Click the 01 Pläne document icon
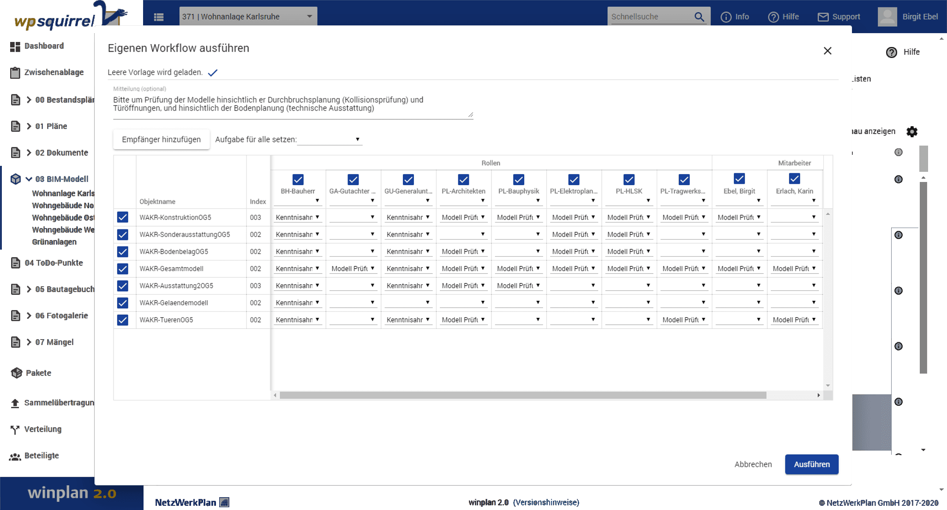This screenshot has width=947, height=510. click(16, 126)
